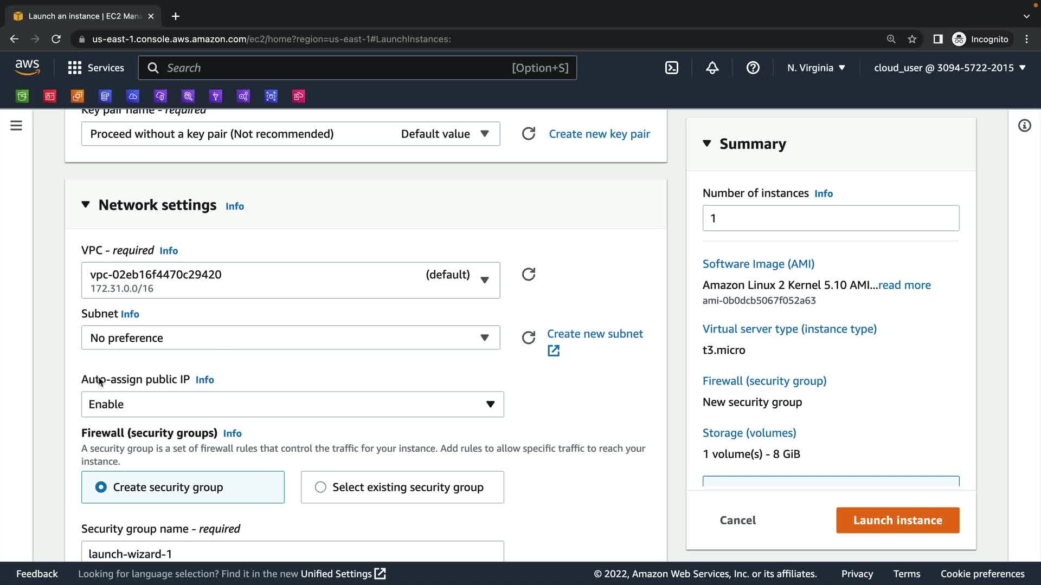
Task: Refresh the key pair list
Action: pos(528,134)
